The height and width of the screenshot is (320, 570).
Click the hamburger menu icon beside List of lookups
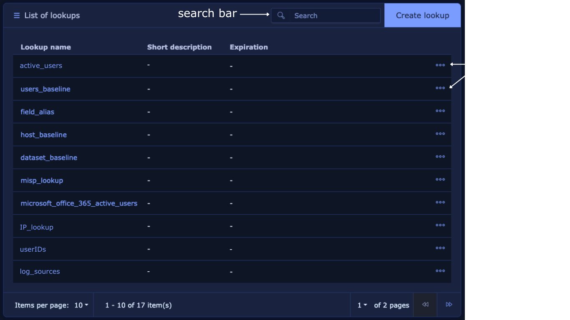[17, 16]
